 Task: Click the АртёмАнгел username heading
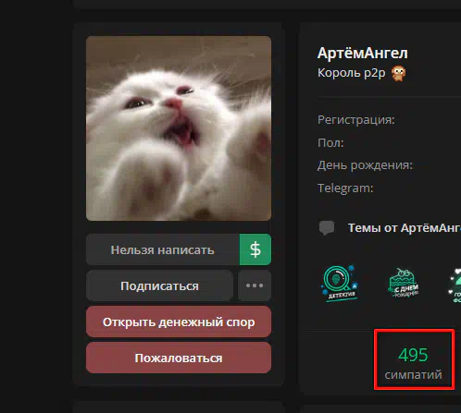(363, 53)
